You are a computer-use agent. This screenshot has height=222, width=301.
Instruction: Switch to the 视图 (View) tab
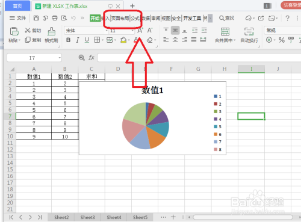pyautogui.click(x=166, y=18)
